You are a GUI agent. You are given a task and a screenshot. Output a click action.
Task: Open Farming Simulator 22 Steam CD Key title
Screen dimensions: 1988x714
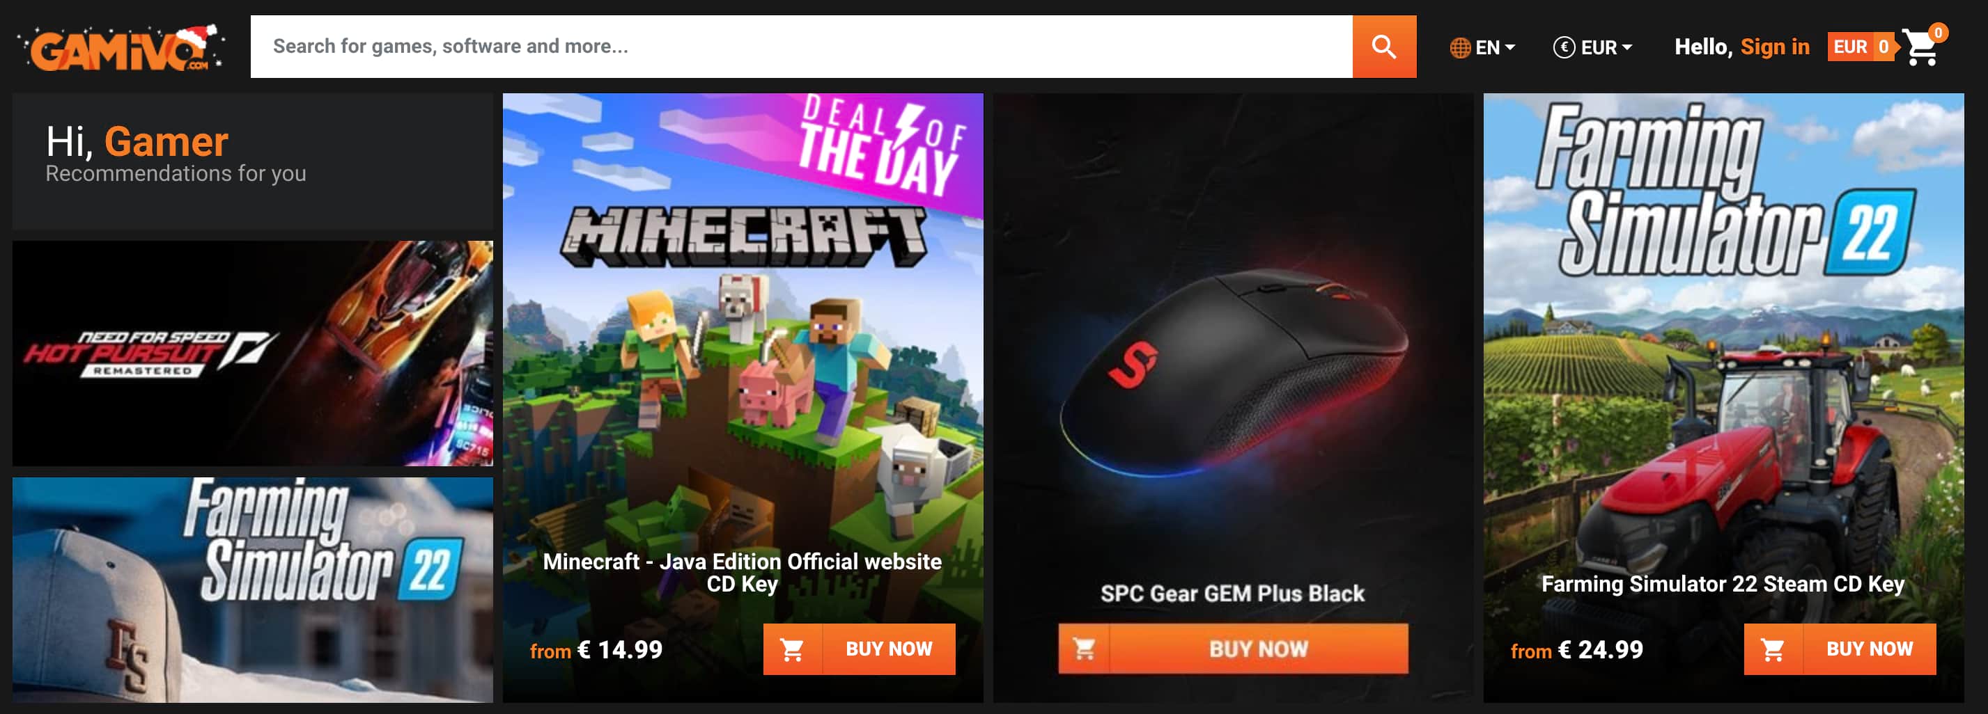(x=1723, y=584)
